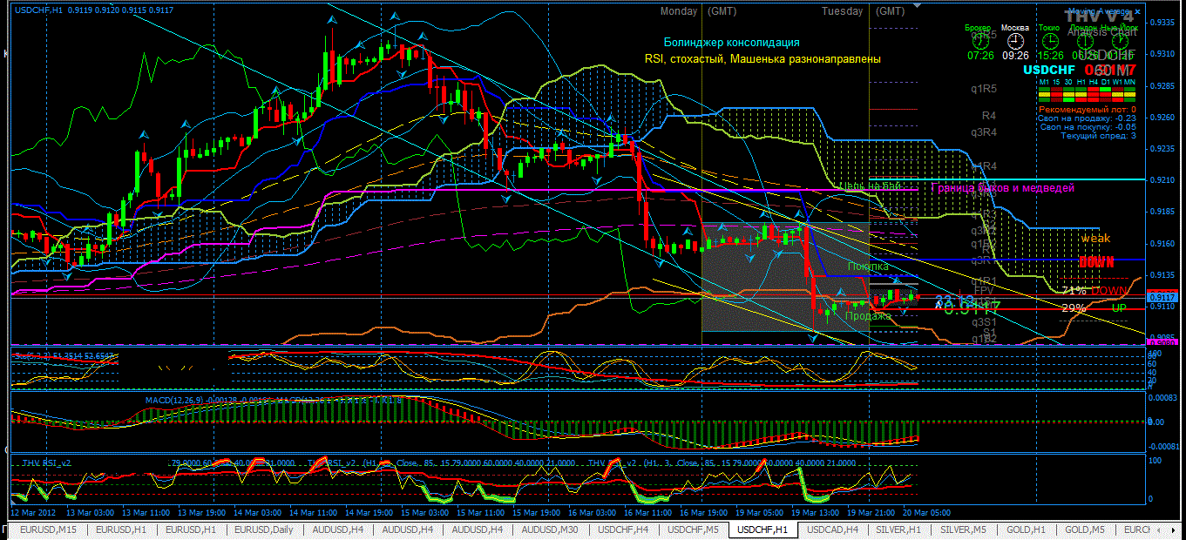The height and width of the screenshot is (540, 1186).
Task: Switch to the USDCAD,H4 tab
Action: (832, 530)
